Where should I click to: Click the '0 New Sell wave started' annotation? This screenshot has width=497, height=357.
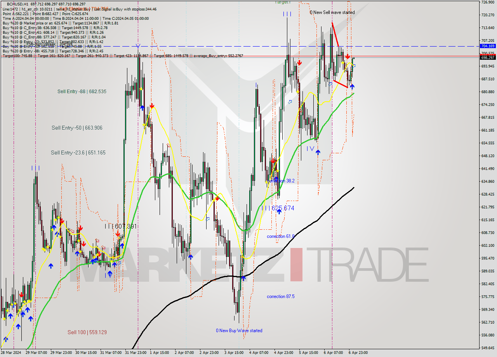(x=332, y=12)
